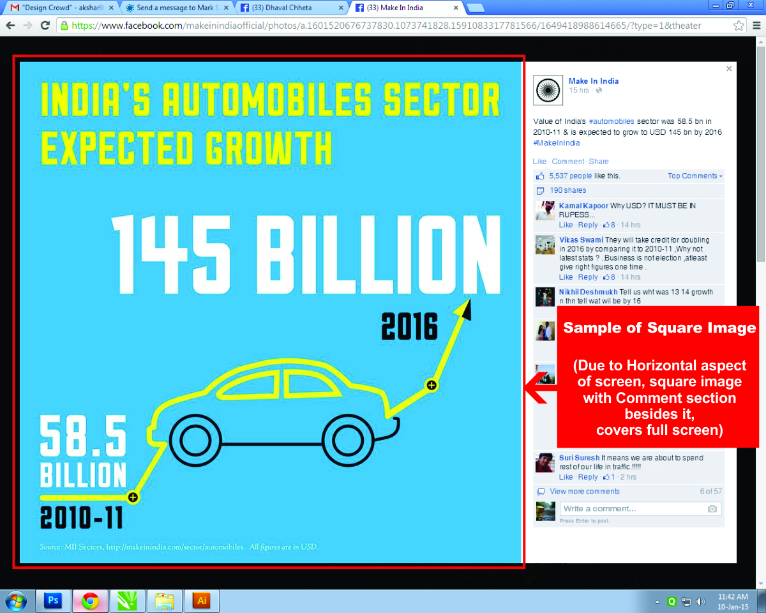Click the camera icon in comment box

click(712, 509)
